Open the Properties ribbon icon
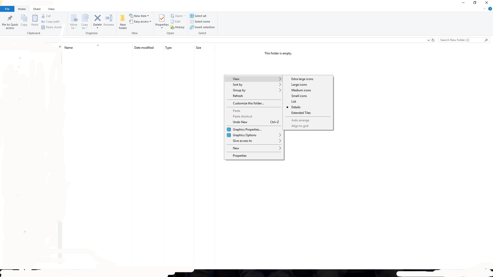The width and height of the screenshot is (493, 277). pos(162,18)
